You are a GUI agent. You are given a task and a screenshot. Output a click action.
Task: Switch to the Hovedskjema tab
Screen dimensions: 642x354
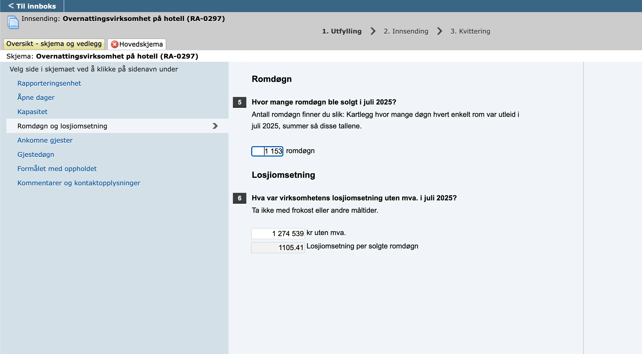pyautogui.click(x=137, y=44)
